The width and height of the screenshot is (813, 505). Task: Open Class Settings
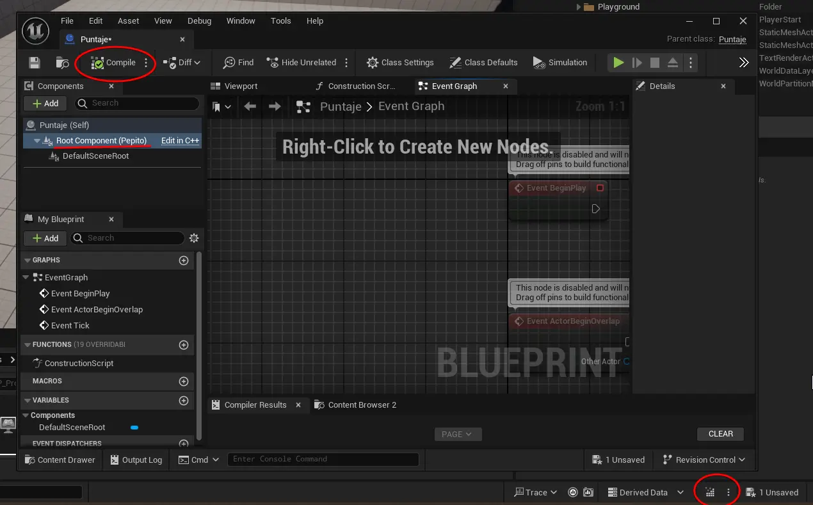tap(400, 63)
